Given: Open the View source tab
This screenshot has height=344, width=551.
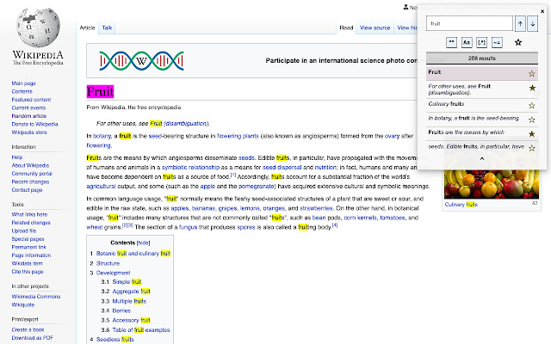Looking at the screenshot, I should tap(375, 28).
